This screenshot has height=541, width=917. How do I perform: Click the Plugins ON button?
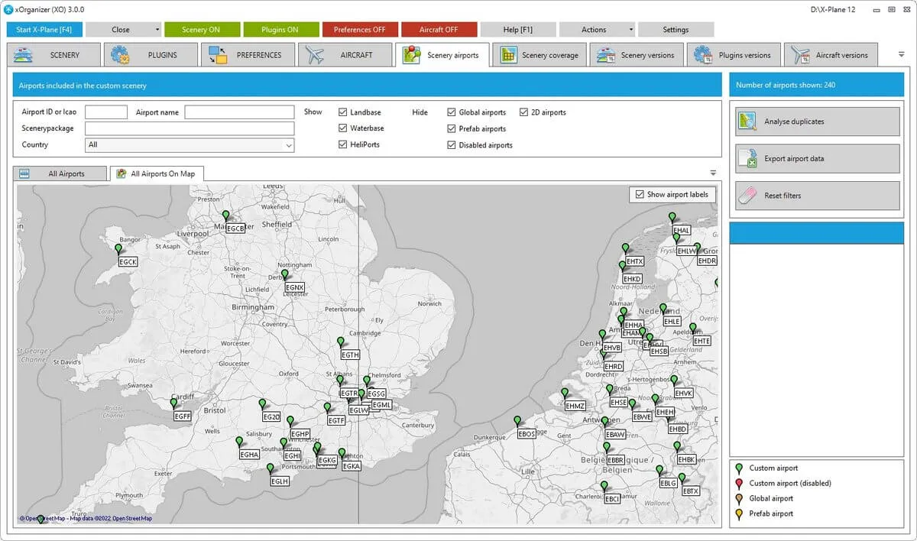pos(281,30)
